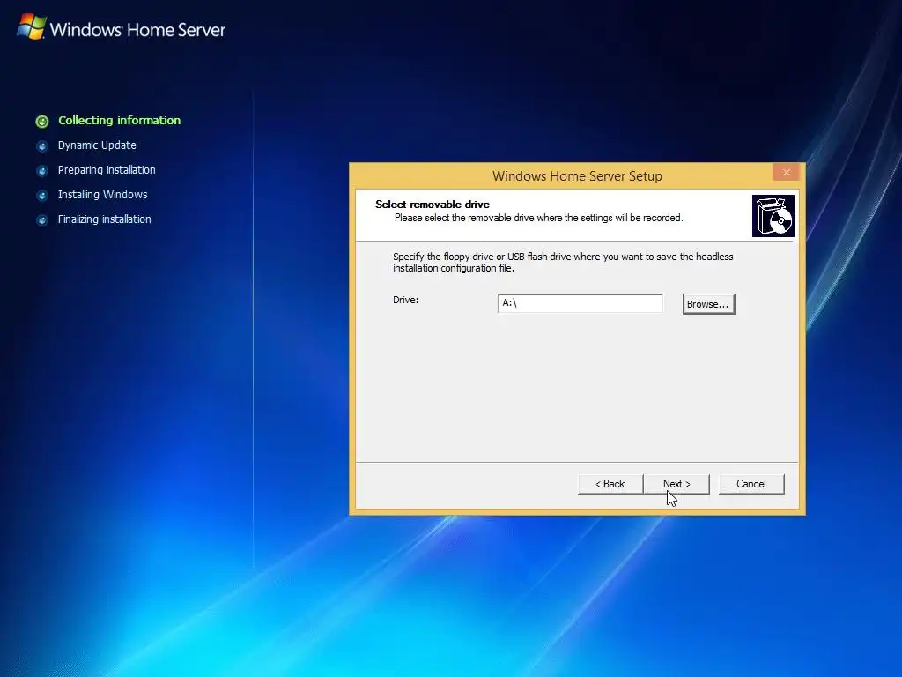Click the 'Specify the floppy drive' instruction text
902x677 pixels.
(x=563, y=262)
